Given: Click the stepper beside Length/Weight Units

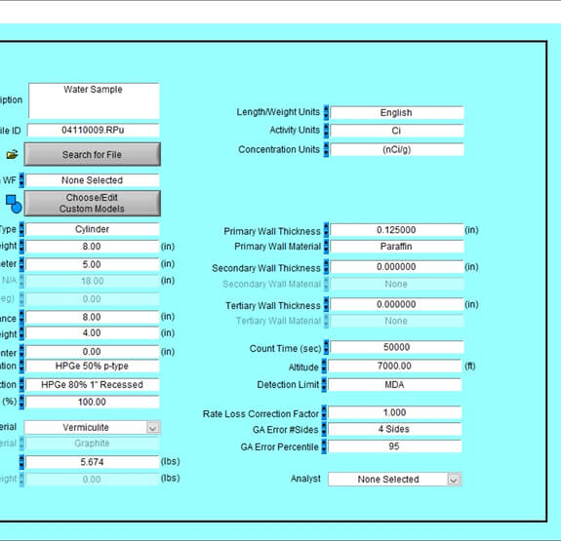Looking at the screenshot, I should [x=326, y=112].
